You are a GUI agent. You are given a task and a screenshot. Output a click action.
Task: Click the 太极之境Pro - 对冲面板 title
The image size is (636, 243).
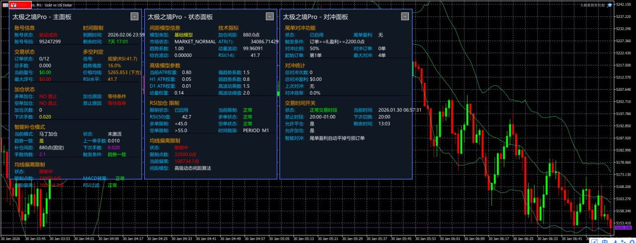[x=316, y=17]
